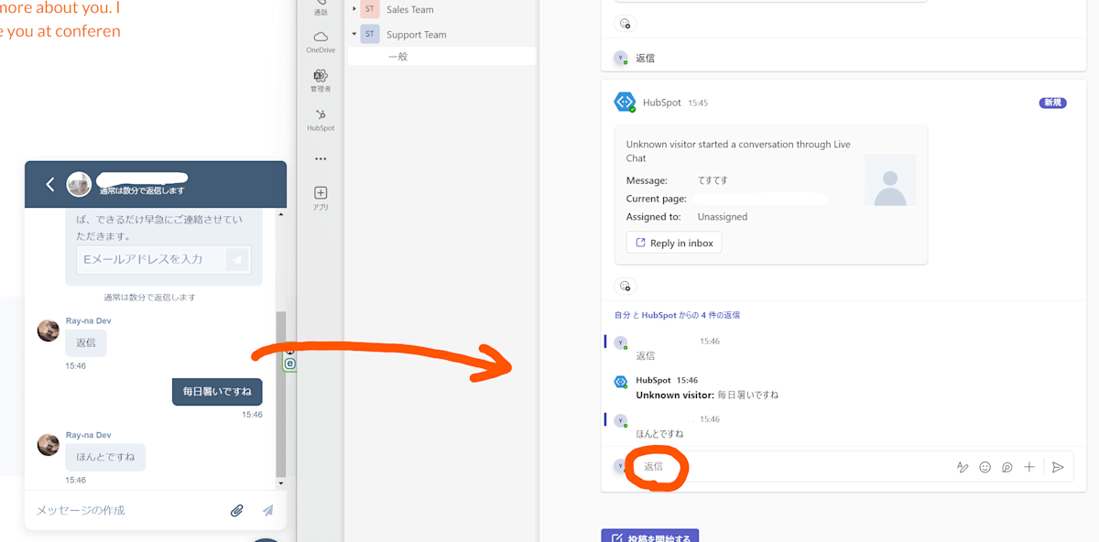1099x542 pixels.
Task: Open 通話 calls in the Teams sidebar
Action: click(x=321, y=7)
